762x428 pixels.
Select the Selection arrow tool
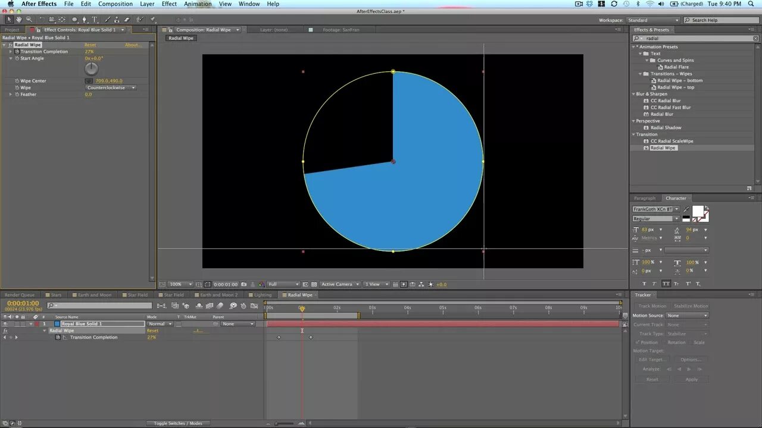coord(9,20)
